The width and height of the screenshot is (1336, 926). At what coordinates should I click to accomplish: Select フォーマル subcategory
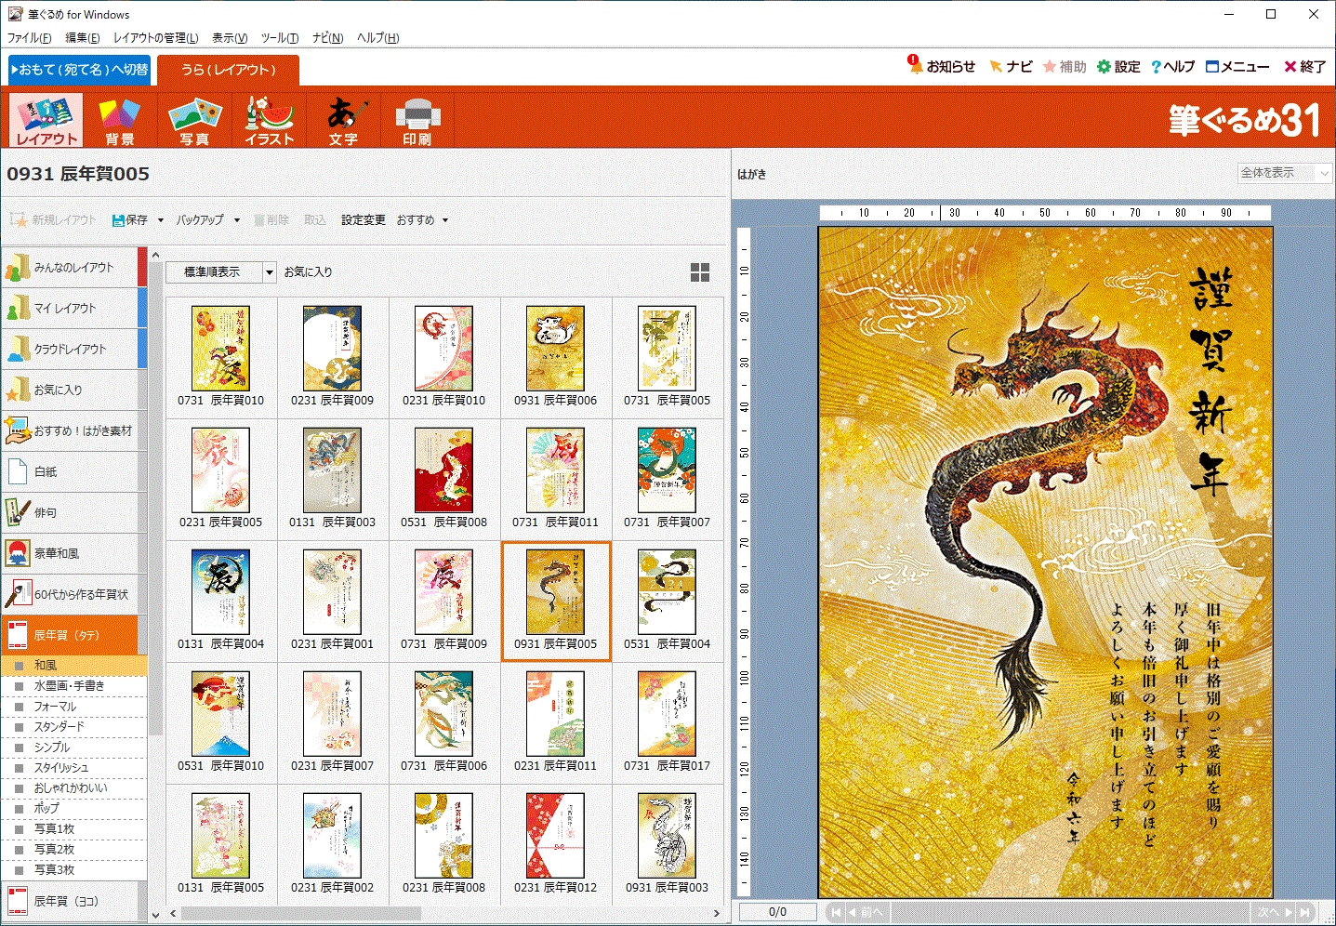point(73,707)
